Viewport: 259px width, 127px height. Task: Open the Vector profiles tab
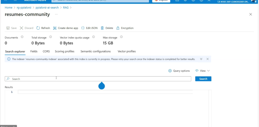(x=126, y=52)
